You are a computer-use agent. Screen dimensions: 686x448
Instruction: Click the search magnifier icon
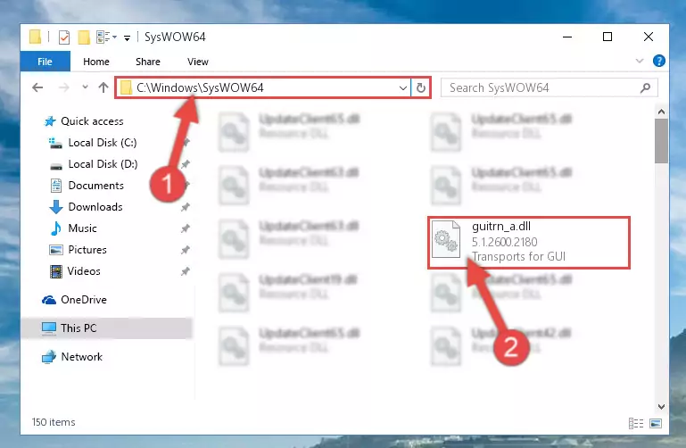pos(645,88)
